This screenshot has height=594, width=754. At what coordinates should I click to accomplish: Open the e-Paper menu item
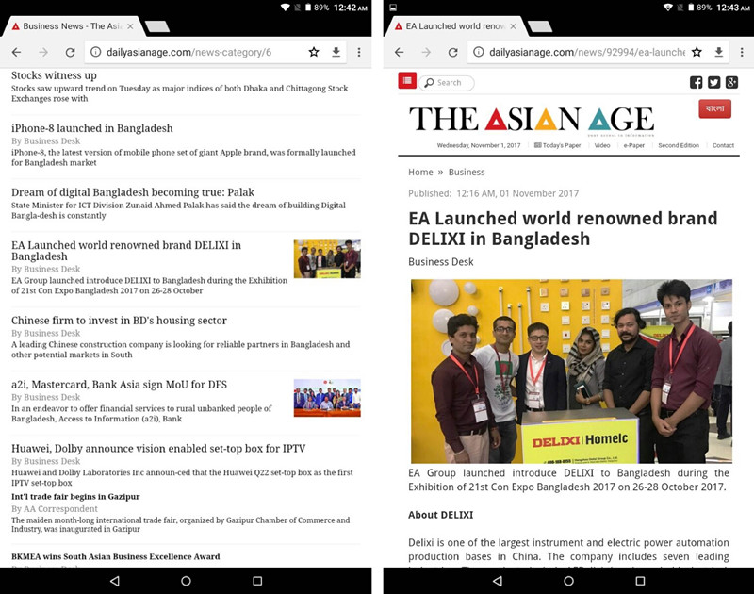[633, 145]
